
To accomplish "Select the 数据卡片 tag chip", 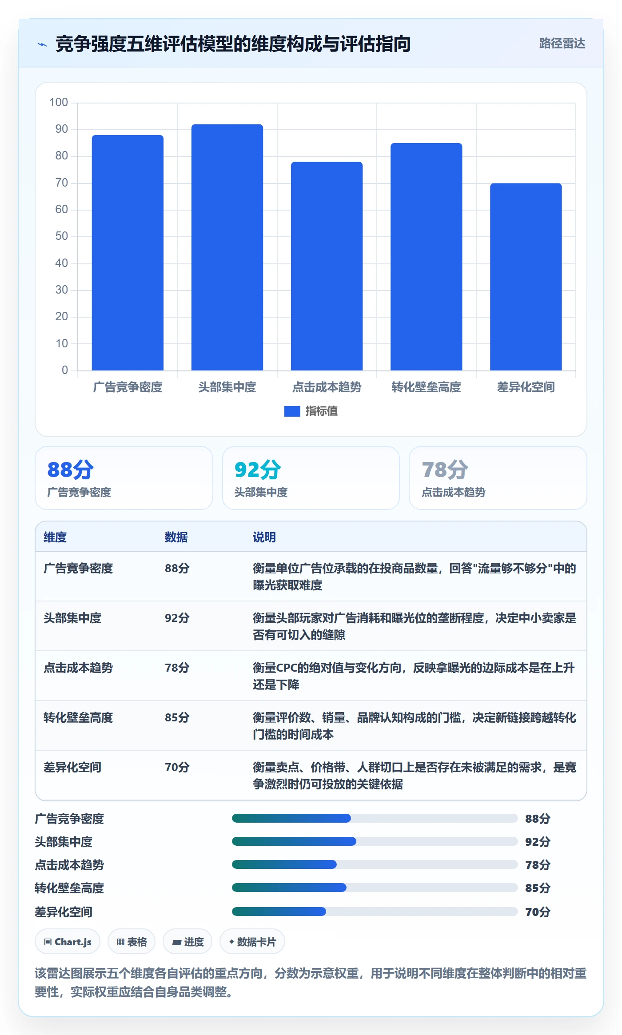I will click(252, 942).
